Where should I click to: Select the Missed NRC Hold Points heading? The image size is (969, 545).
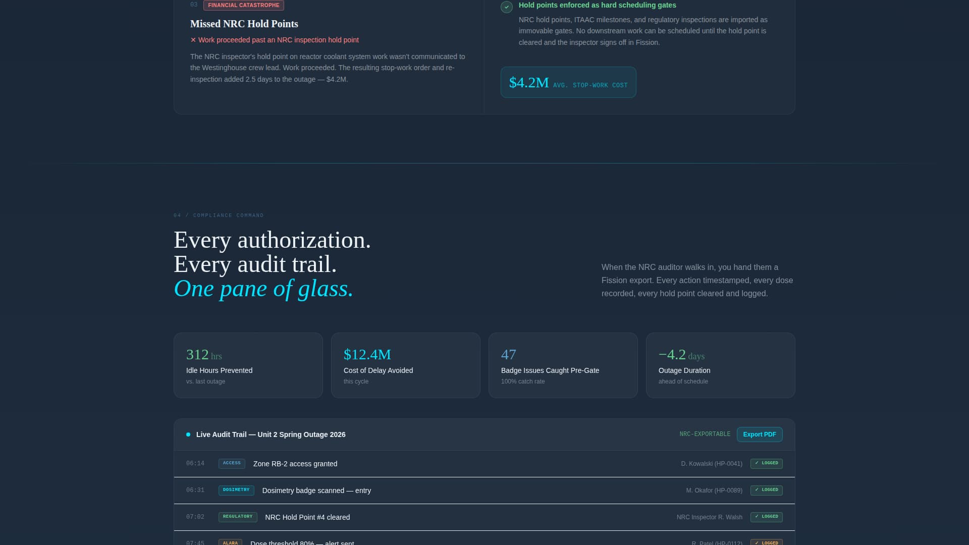tap(244, 24)
